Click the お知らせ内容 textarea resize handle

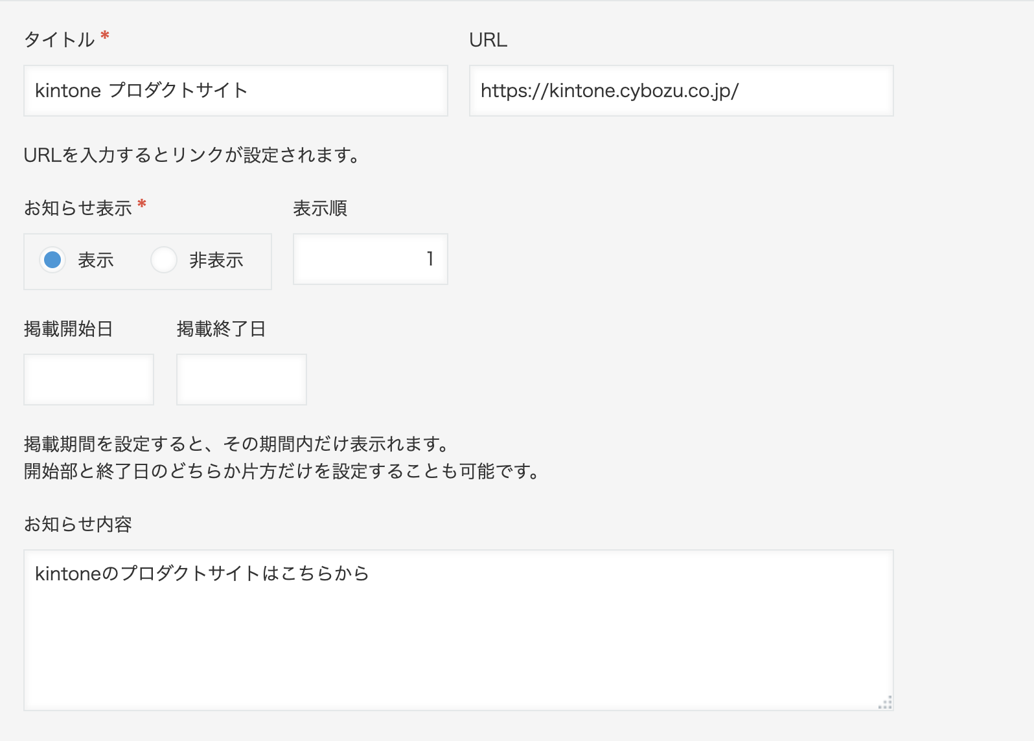[885, 702]
